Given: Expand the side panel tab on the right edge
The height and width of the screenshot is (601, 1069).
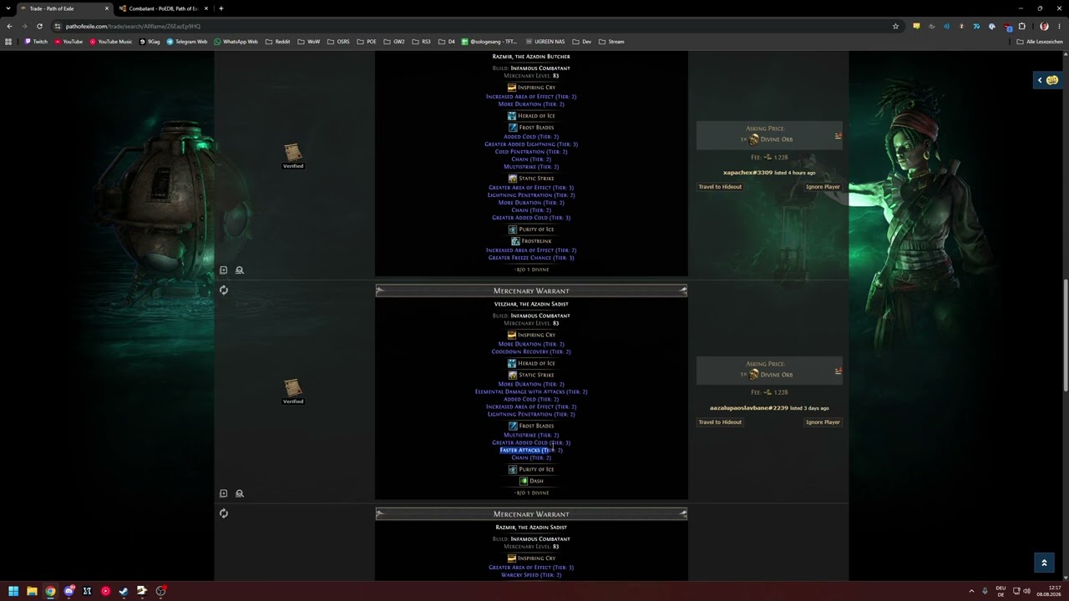Looking at the screenshot, I should coord(1049,80).
